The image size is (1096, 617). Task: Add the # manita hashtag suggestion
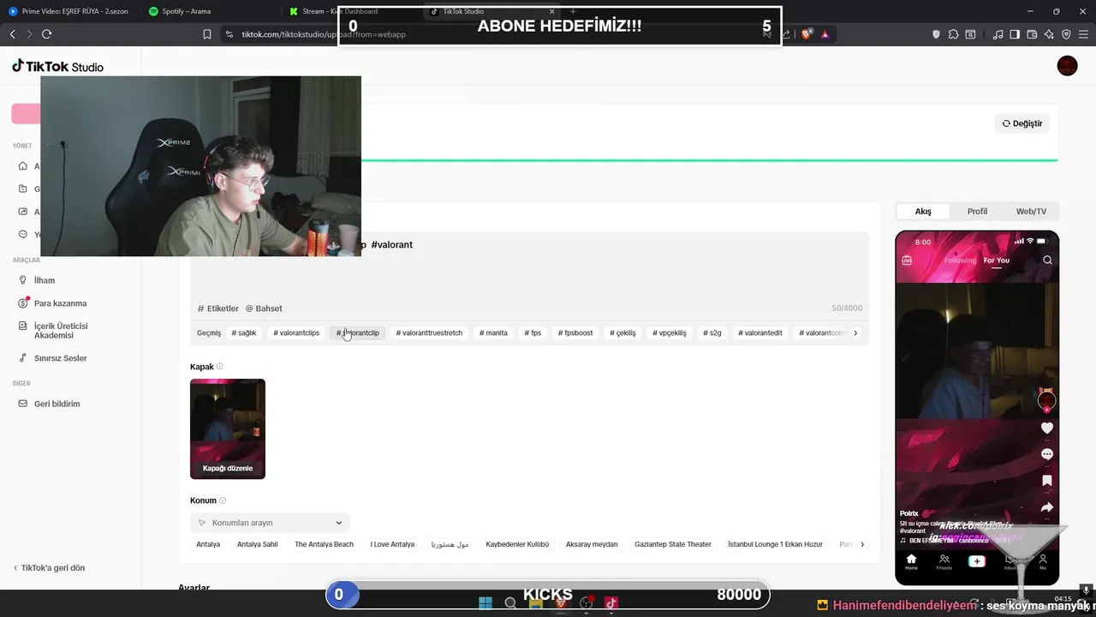click(493, 332)
